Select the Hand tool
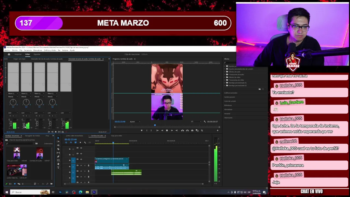 coord(58,164)
